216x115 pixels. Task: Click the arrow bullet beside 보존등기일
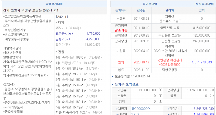[113, 76]
